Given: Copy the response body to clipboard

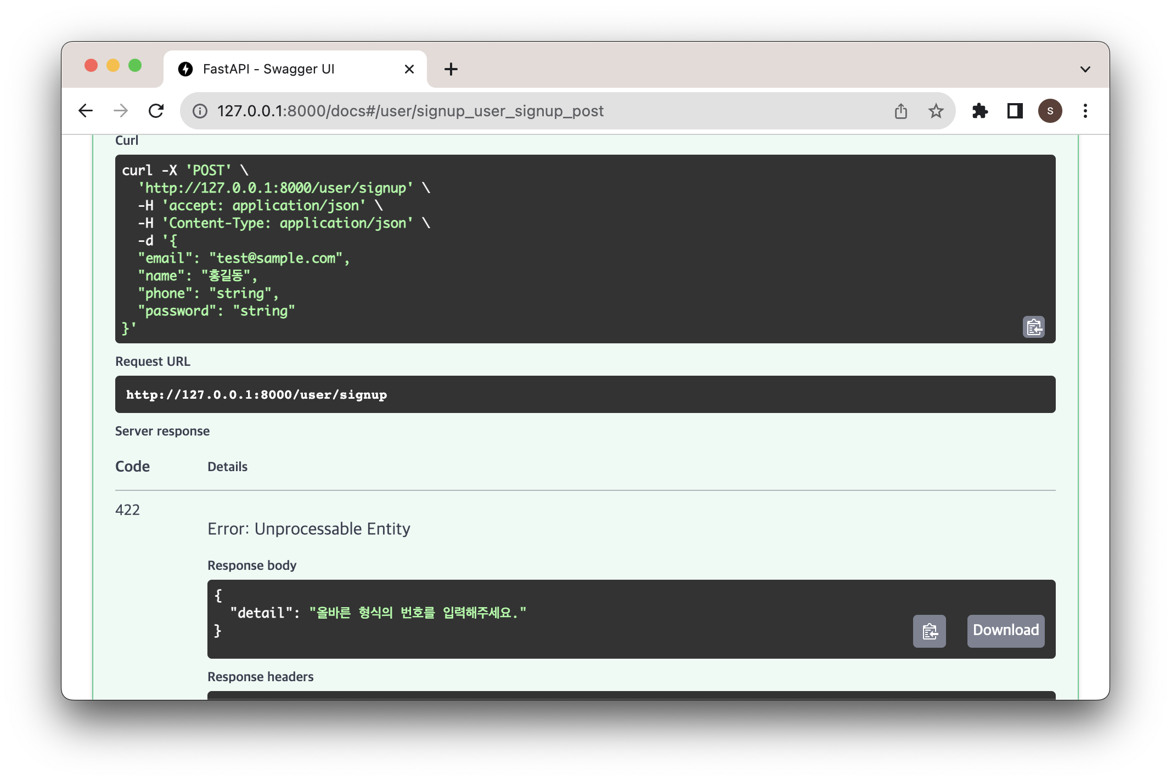Looking at the screenshot, I should [929, 631].
